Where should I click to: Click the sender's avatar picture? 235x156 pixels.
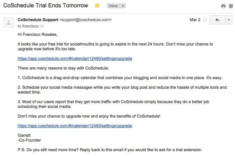point(9,22)
